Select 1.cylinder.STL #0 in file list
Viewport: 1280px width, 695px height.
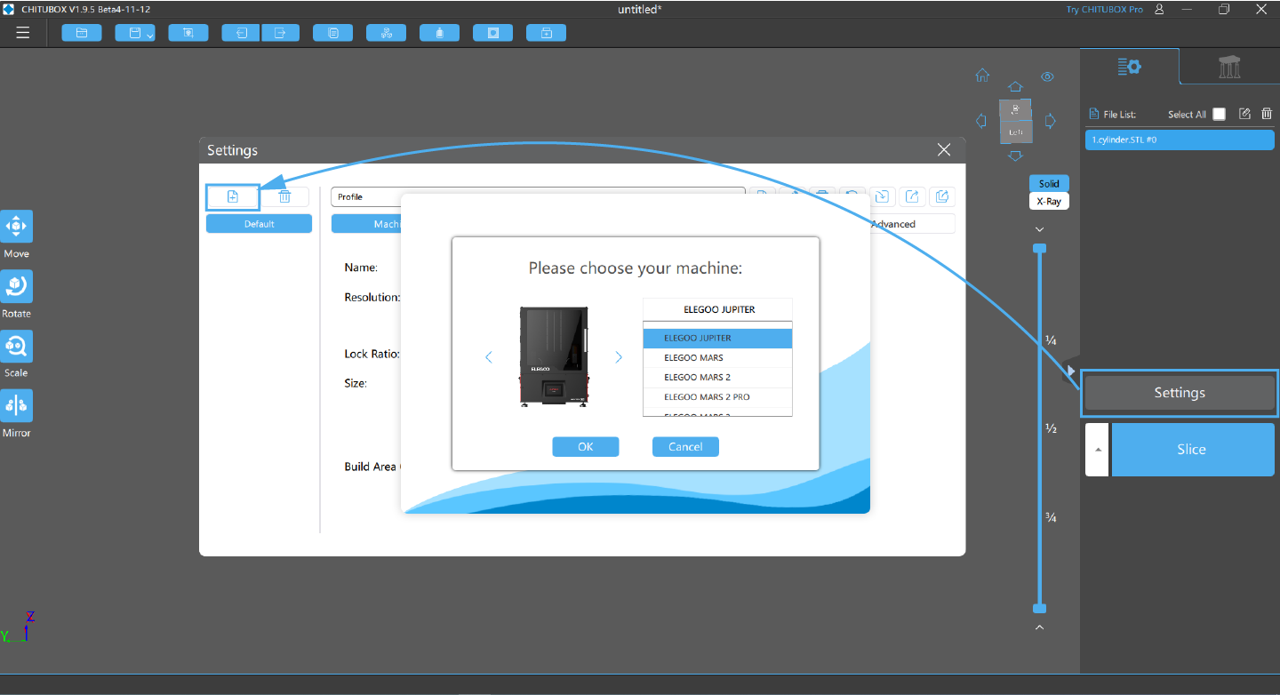[1180, 140]
